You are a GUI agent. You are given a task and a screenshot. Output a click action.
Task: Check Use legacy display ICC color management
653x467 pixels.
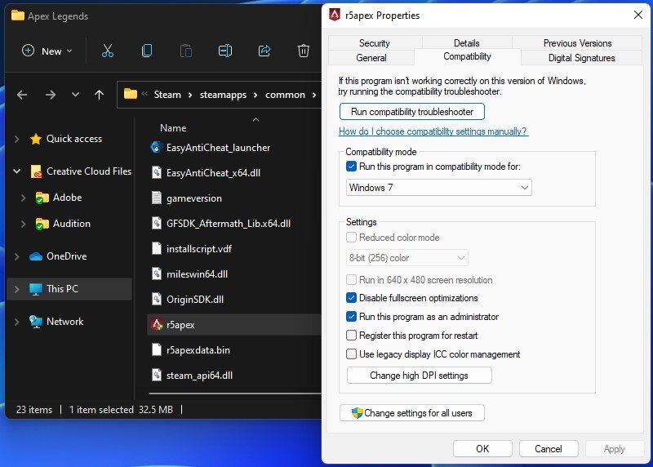[351, 354]
